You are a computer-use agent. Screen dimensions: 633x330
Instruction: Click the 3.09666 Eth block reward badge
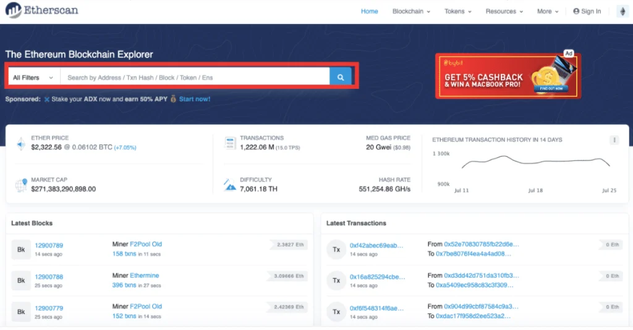pos(288,276)
